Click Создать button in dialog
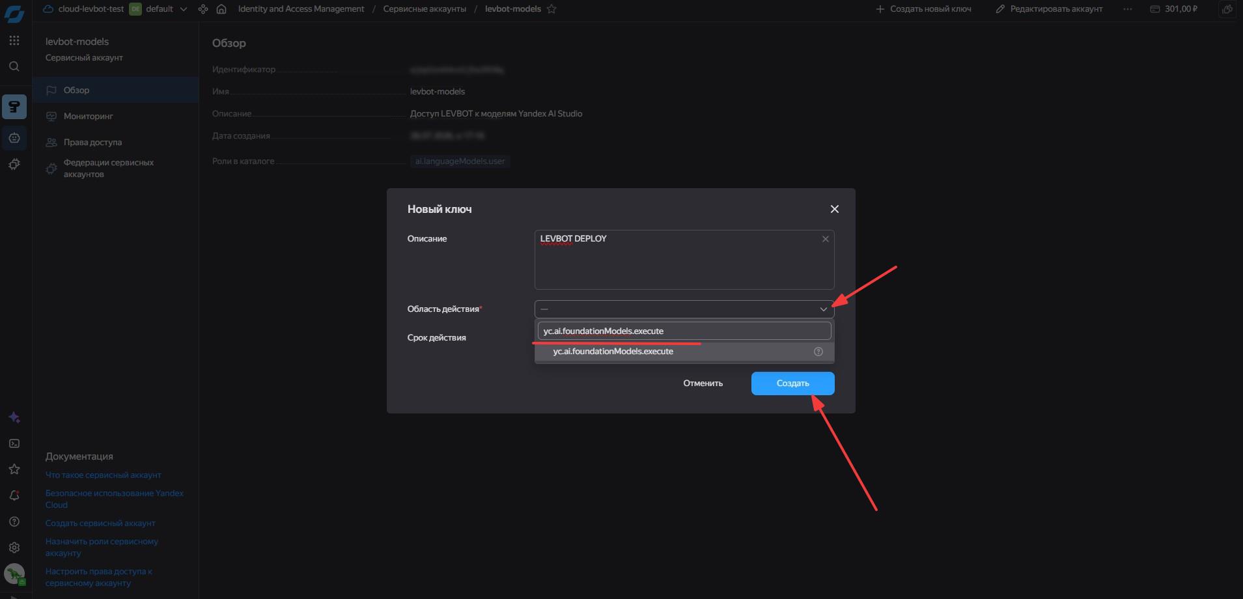 pos(792,383)
